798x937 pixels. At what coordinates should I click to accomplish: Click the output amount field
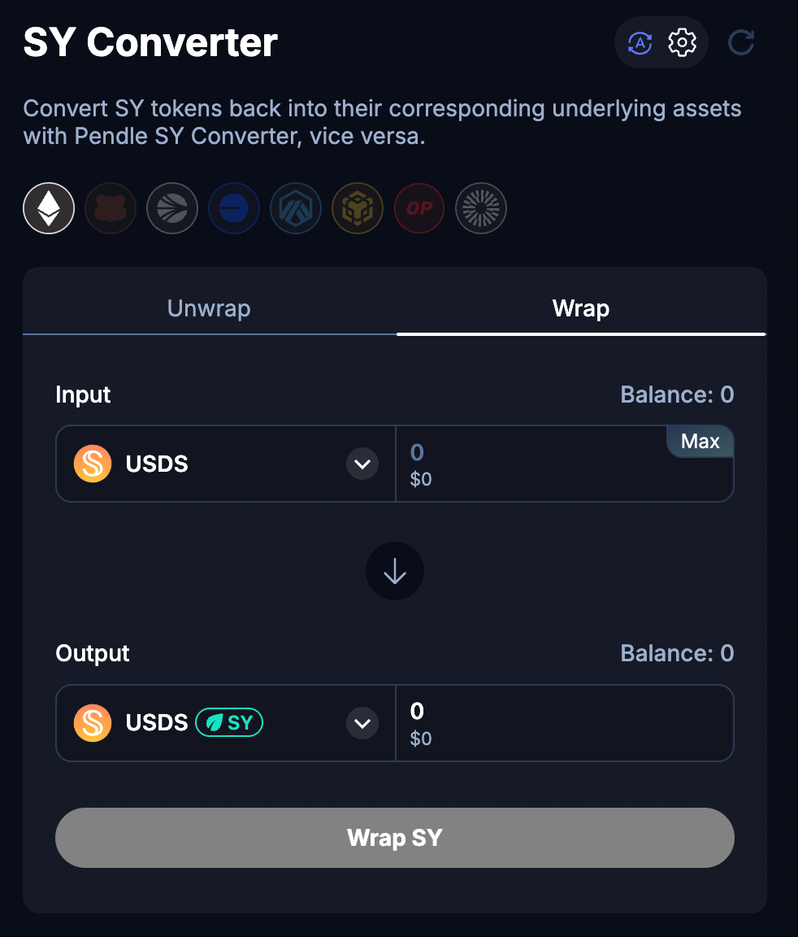coord(565,723)
